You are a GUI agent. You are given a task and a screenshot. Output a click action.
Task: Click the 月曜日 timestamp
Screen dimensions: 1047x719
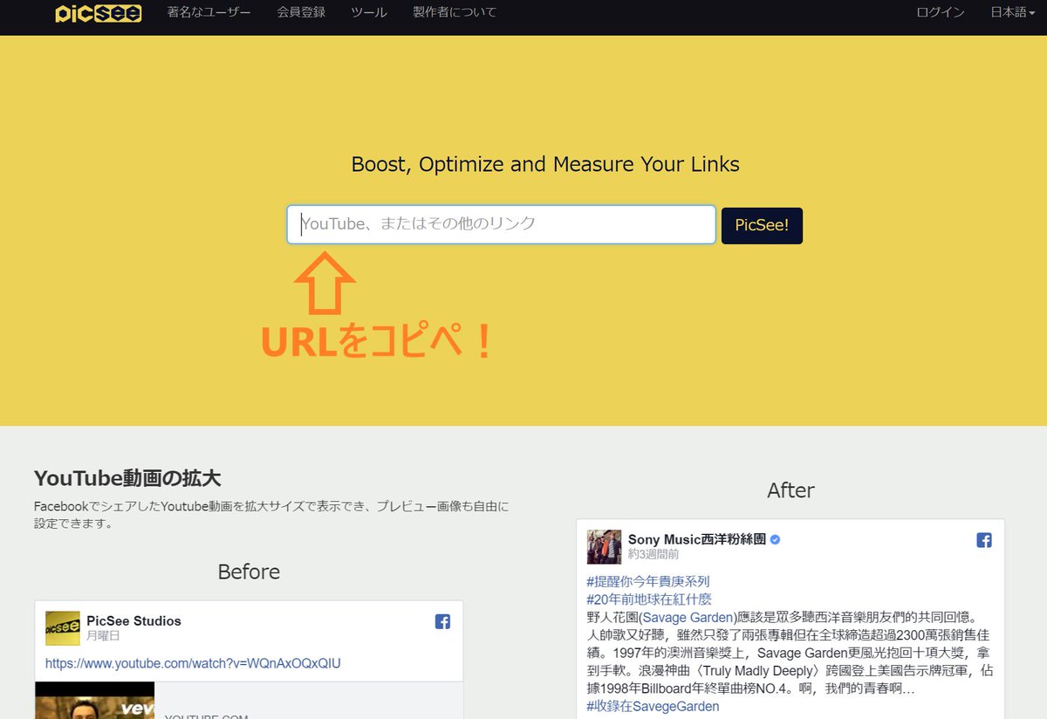tap(103, 635)
